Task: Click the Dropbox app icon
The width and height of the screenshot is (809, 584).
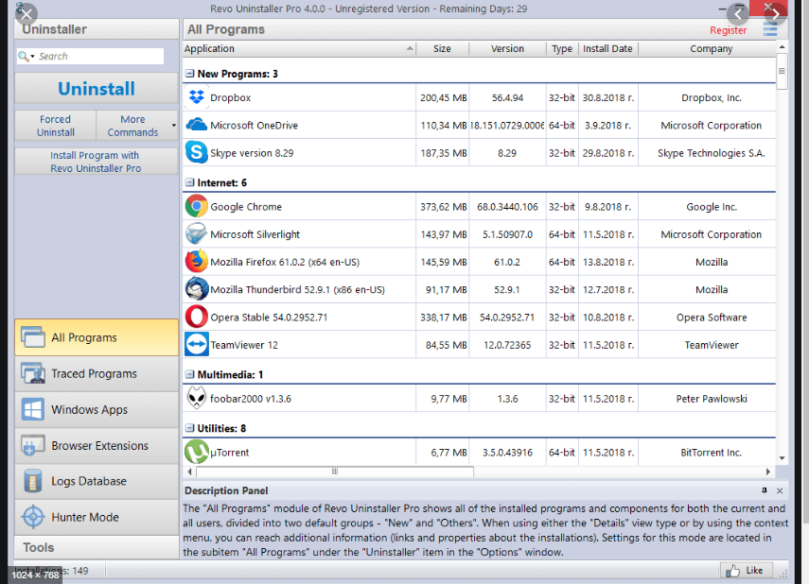Action: tap(196, 97)
